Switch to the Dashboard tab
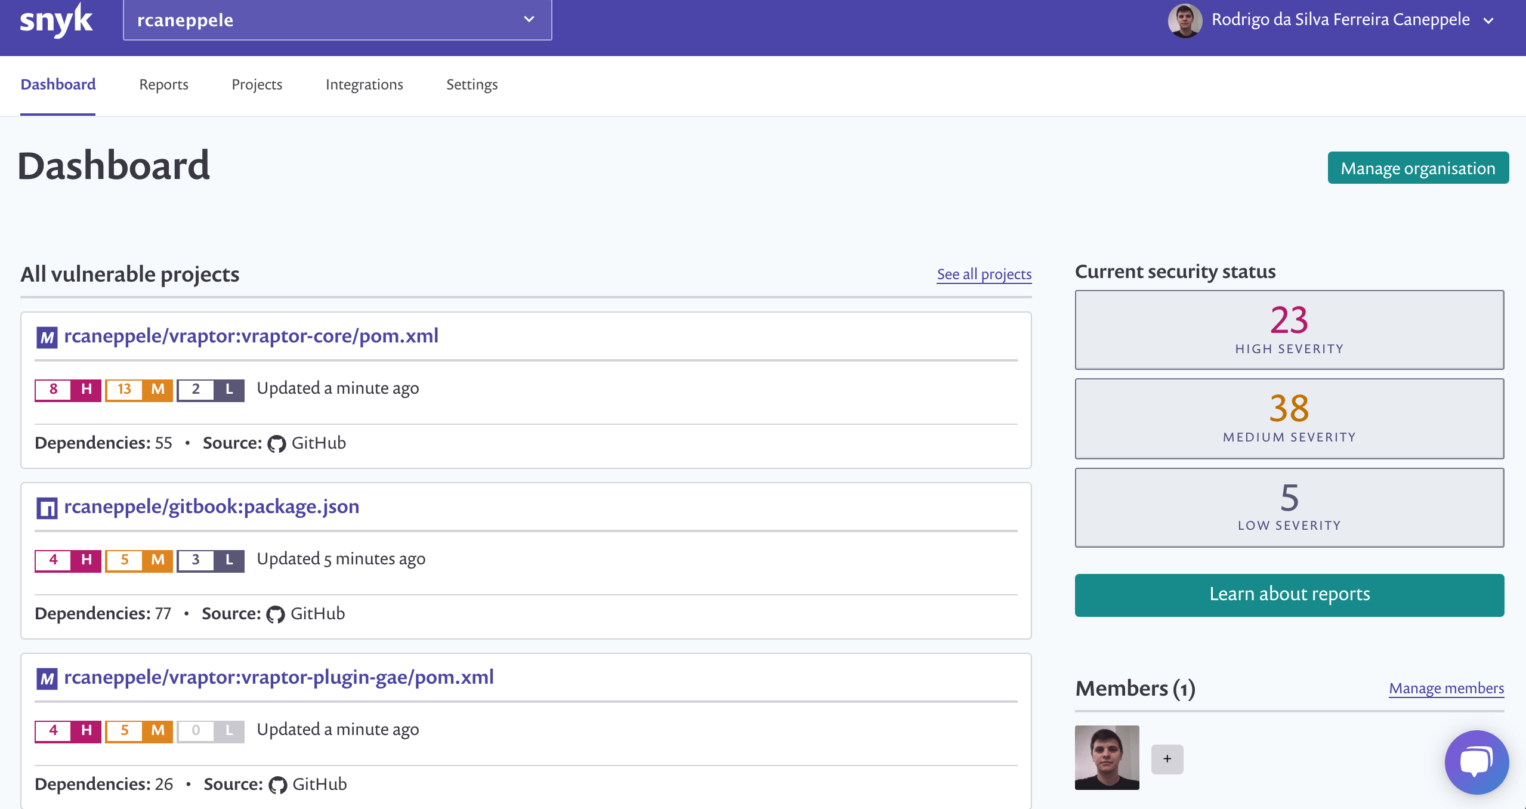1526x809 pixels. coord(58,84)
